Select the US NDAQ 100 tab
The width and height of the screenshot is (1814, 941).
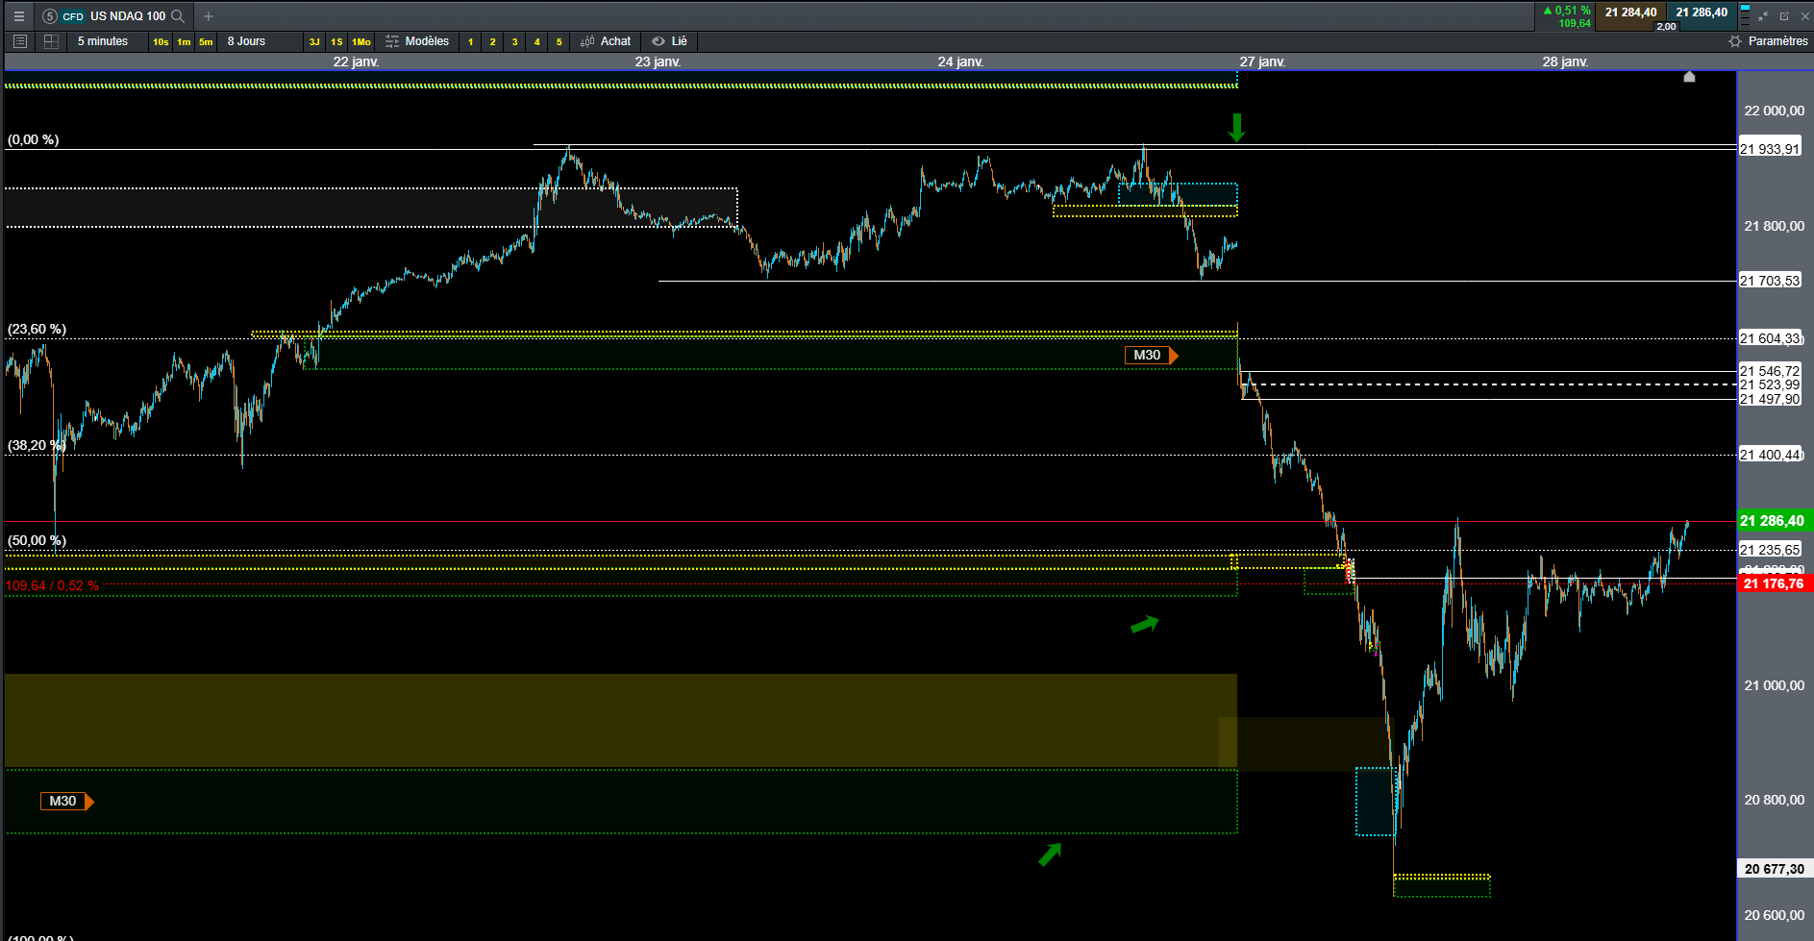127,16
